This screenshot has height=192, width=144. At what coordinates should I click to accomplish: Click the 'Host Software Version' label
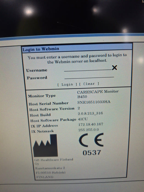52,109
